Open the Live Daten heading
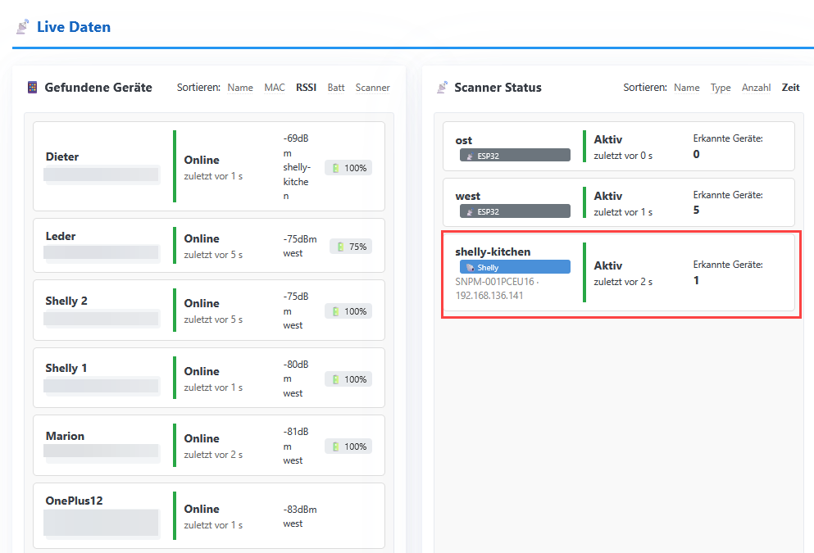This screenshot has height=553, width=814. [x=74, y=27]
